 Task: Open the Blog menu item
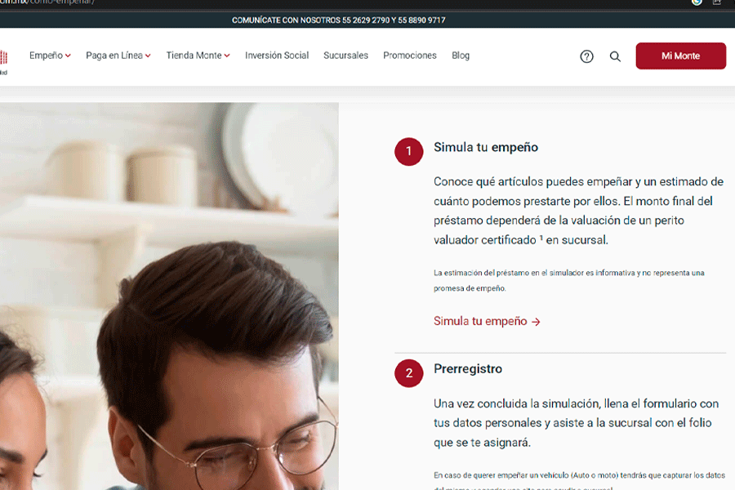tap(461, 56)
